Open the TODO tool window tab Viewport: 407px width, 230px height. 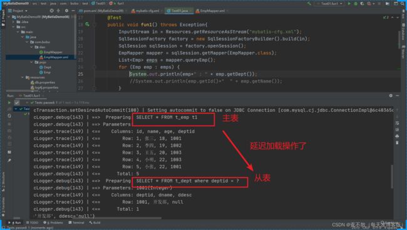click(32, 222)
